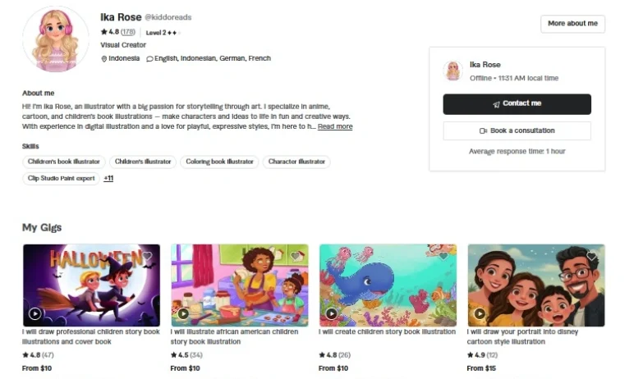
Task: Favorite the Halloween gig with heart icon
Action: (x=147, y=257)
